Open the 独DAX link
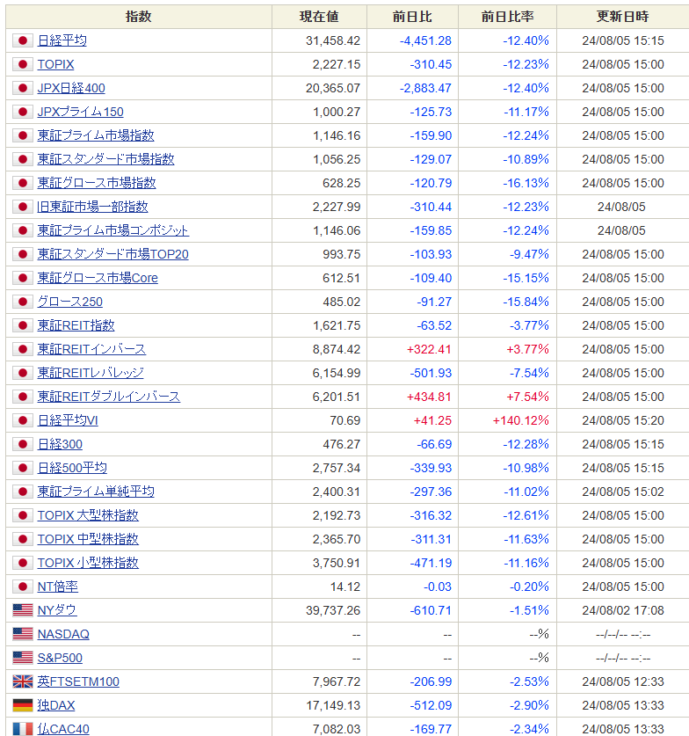This screenshot has width=689, height=736. [x=56, y=705]
